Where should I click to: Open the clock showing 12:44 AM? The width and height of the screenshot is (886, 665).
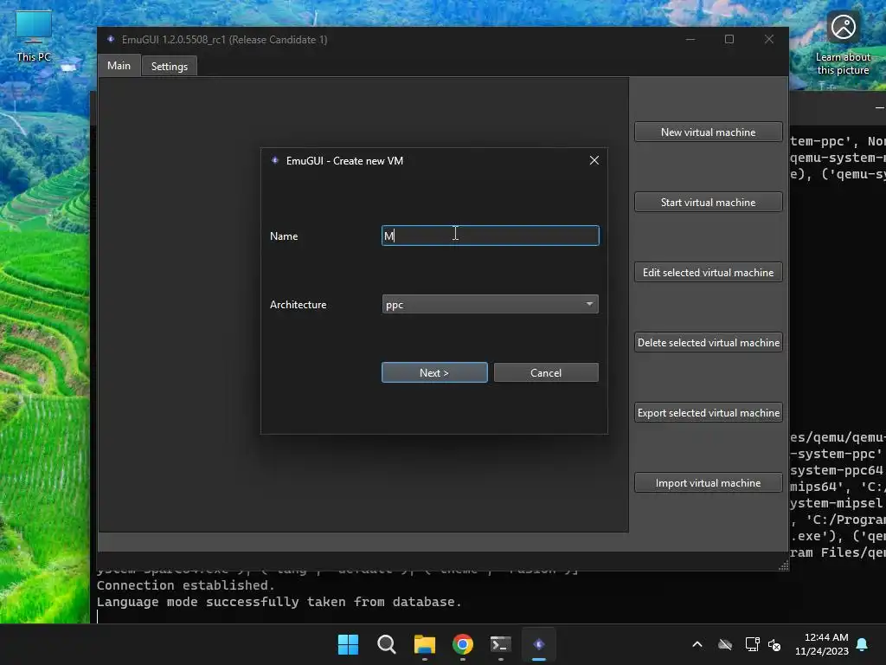822,644
